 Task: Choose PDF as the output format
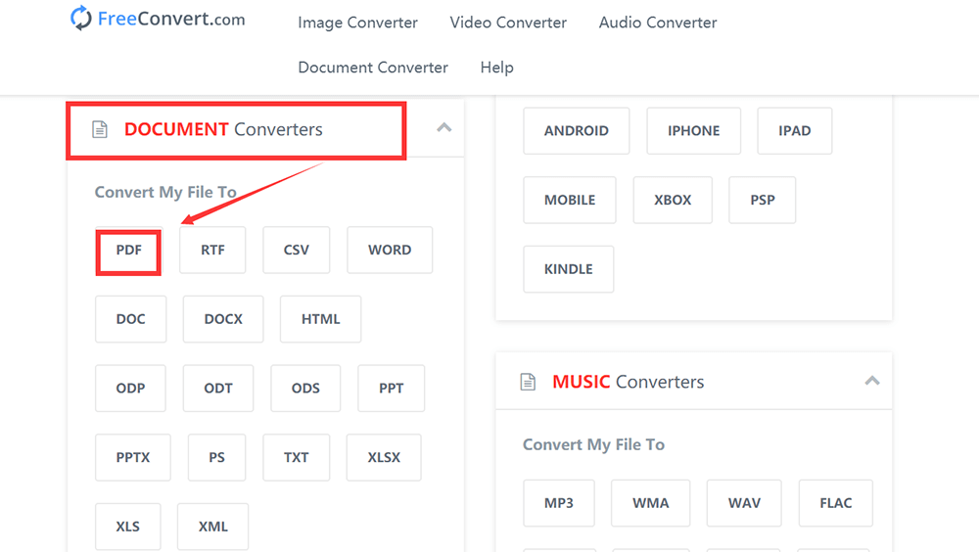point(128,251)
